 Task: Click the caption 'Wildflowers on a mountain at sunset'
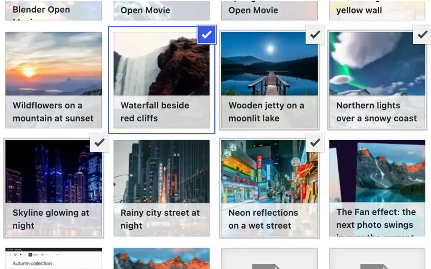click(x=53, y=112)
